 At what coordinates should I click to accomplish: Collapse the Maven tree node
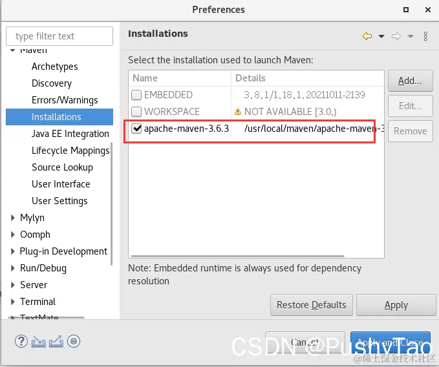(12, 50)
